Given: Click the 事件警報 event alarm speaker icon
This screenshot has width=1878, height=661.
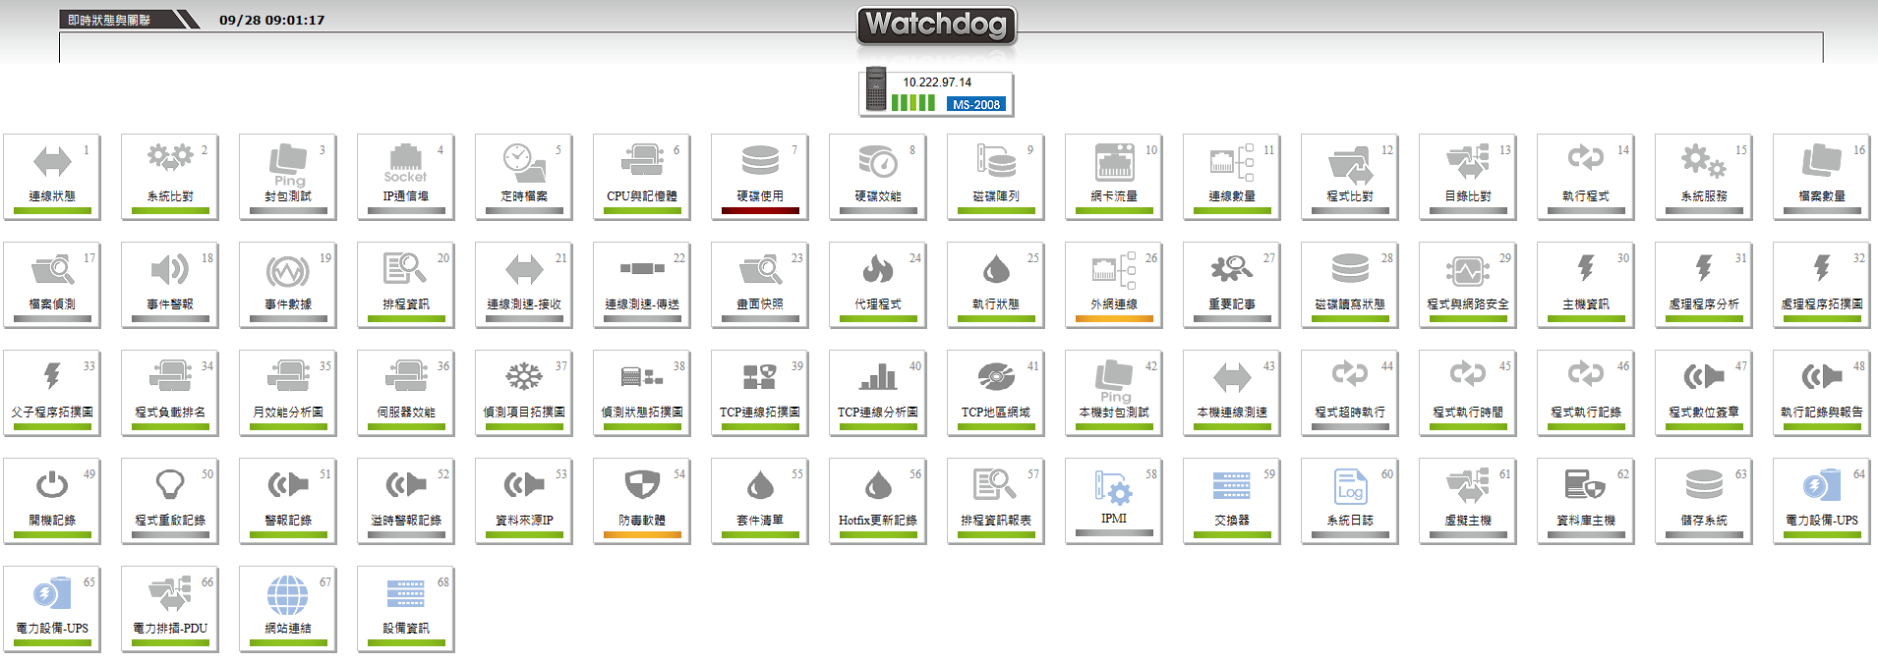Looking at the screenshot, I should pos(169,269).
